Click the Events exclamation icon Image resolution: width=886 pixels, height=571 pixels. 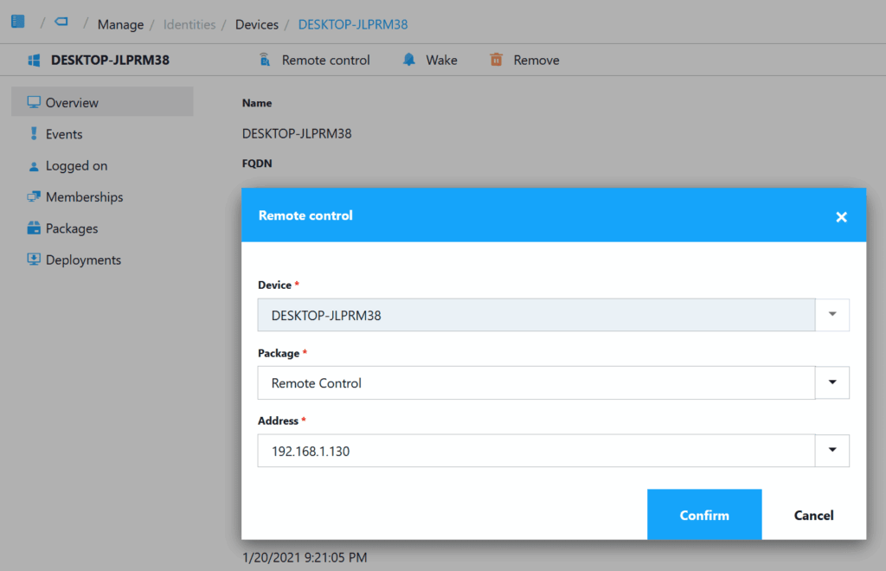click(x=34, y=133)
